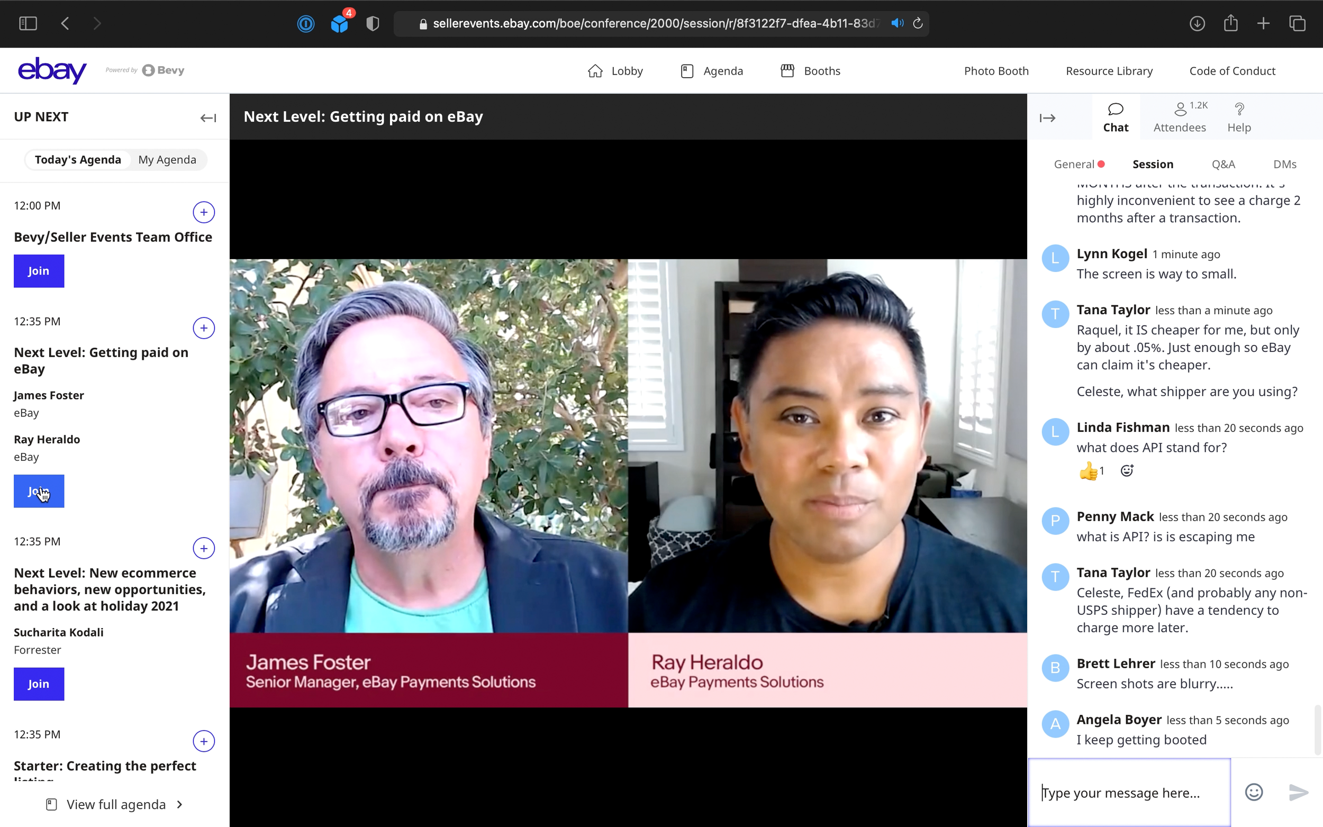Collapse the chat panel with arrow icon
The image size is (1323, 827).
pos(1047,117)
